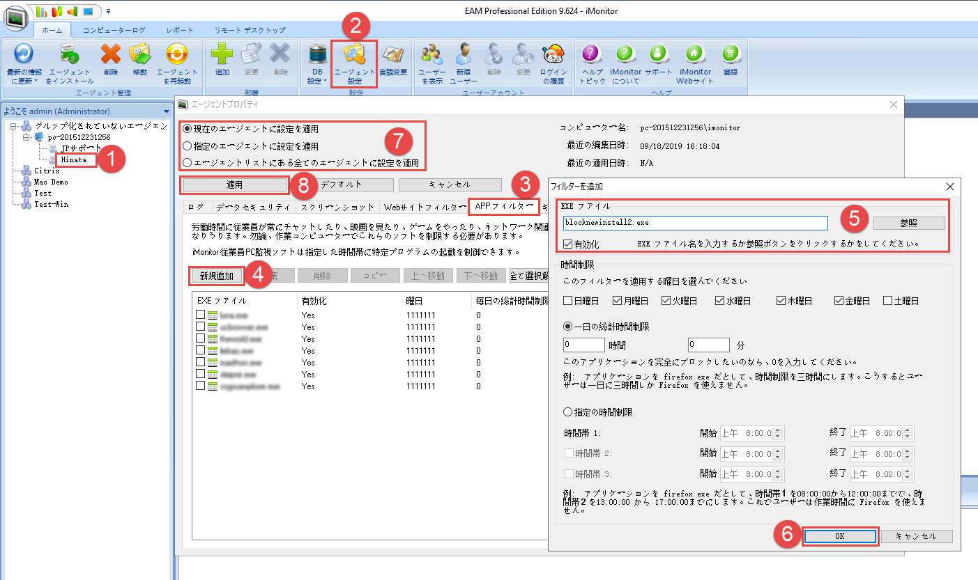Click into the EXE file name field
The image size is (978, 580).
[x=695, y=223]
